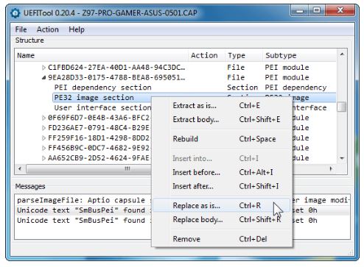Expand the AA652CB9-2D52-4624 tree node

[43, 158]
